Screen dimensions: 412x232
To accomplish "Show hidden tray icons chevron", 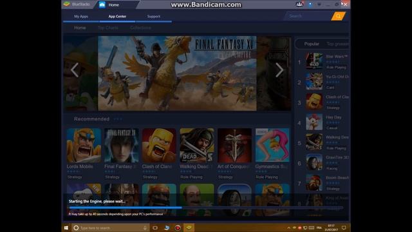I will pyautogui.click(x=288, y=227).
